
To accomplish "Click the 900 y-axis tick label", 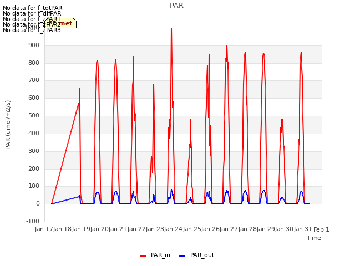I will click(34, 45).
